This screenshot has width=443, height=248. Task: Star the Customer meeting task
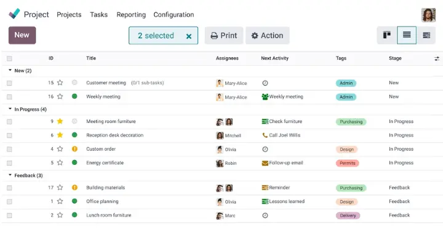[60, 82]
